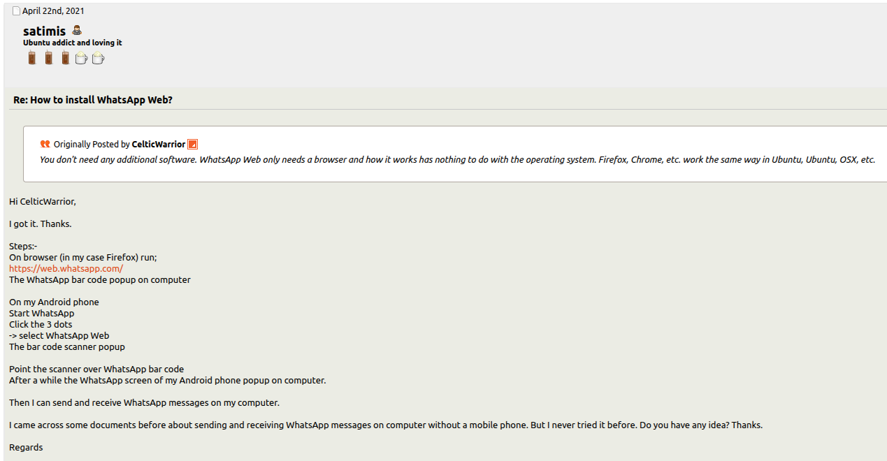Click the third filled coffee cup icon
This screenshot has width=887, height=461.
click(x=65, y=58)
